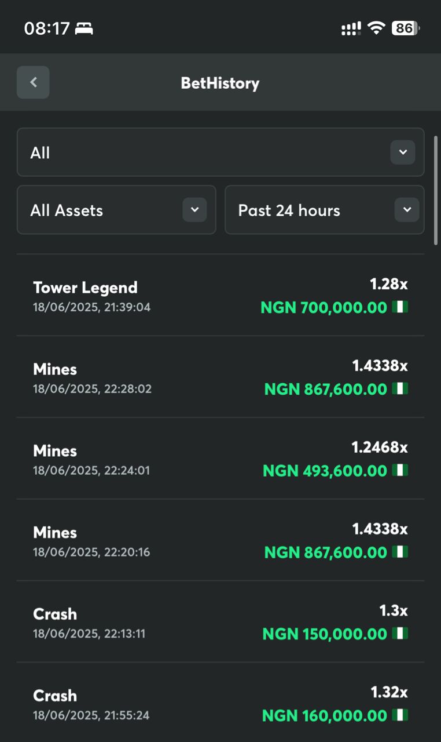Screen dimensions: 441x742
Task: Open the Past 24 hours dropdown
Action: click(x=325, y=210)
